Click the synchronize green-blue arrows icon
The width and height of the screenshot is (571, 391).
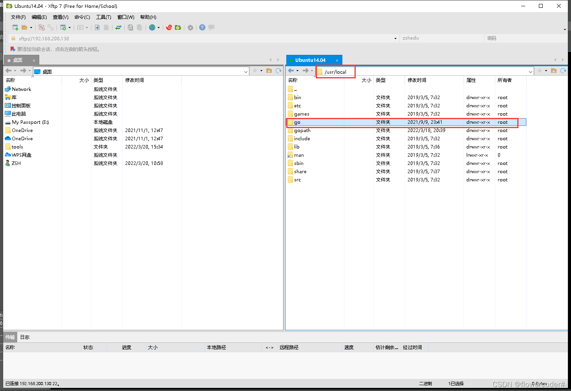[118, 27]
